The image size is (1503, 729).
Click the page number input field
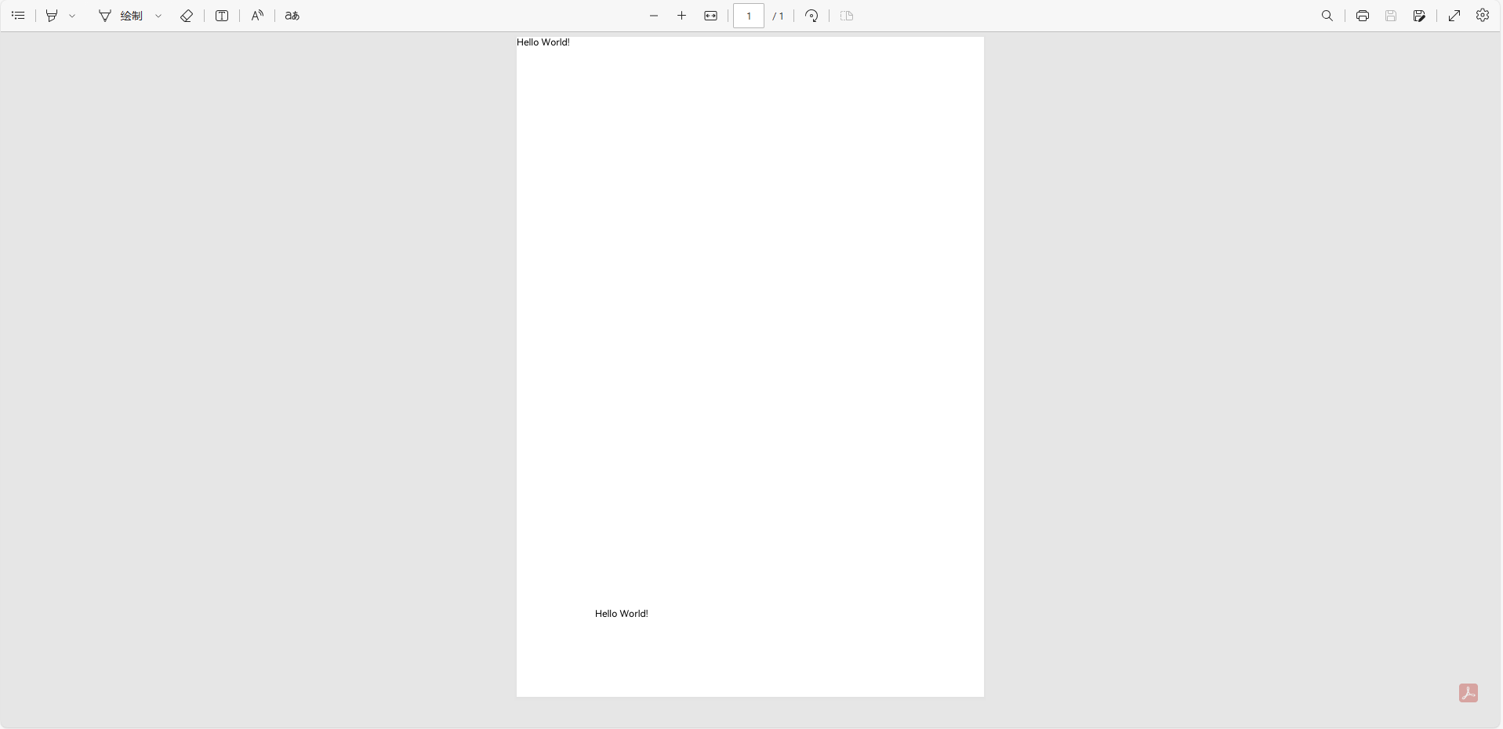point(749,16)
